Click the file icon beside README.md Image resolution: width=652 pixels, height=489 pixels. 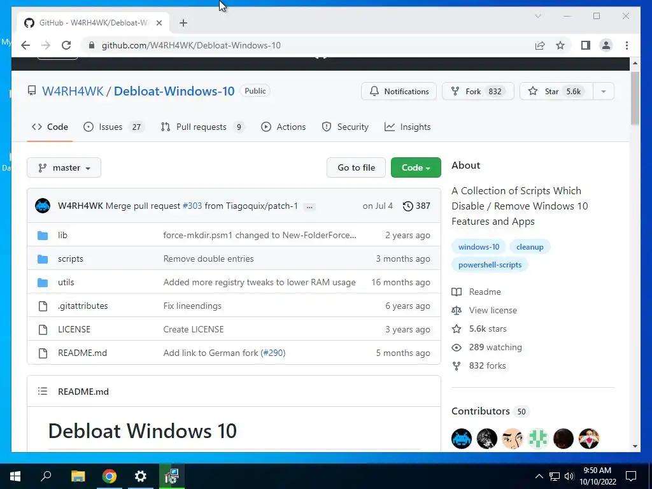pyautogui.click(x=43, y=353)
